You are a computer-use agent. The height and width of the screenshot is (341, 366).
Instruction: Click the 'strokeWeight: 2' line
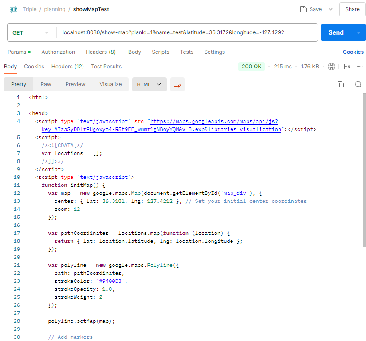pos(79,297)
